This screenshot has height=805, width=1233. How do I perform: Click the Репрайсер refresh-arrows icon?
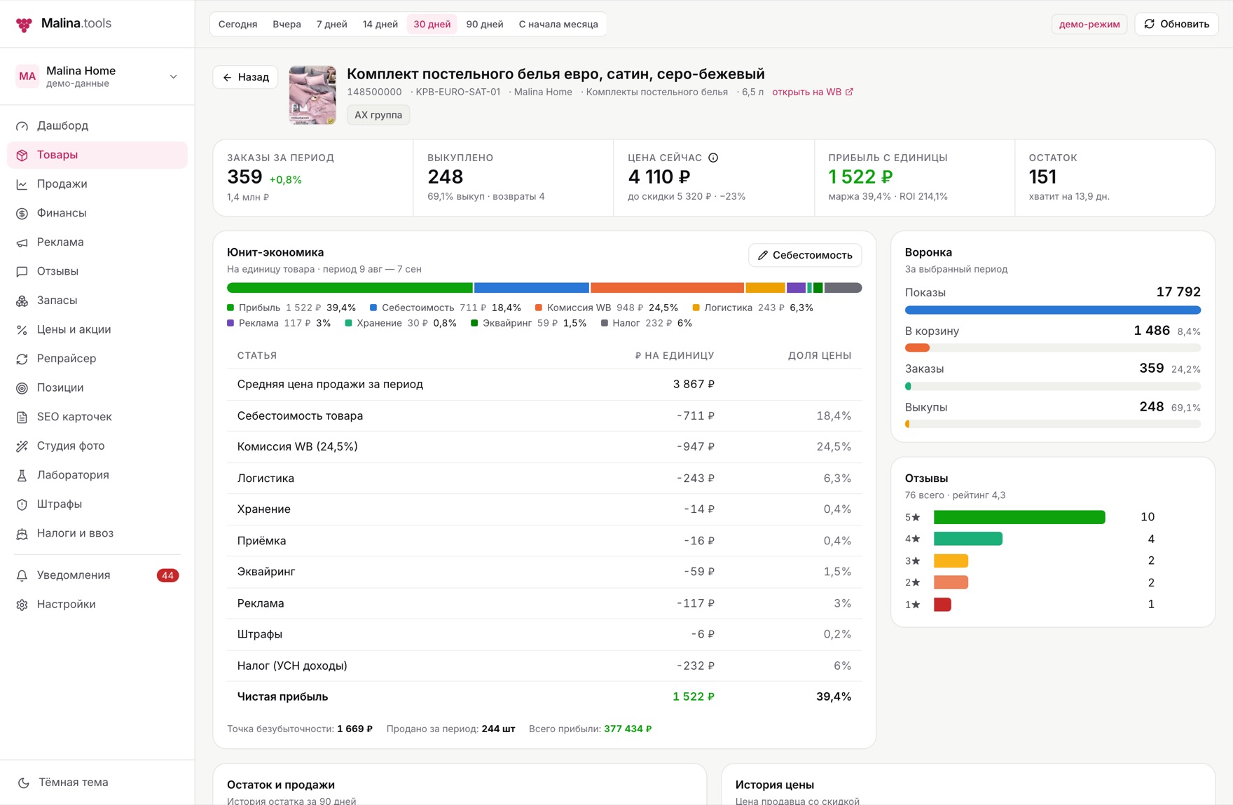[x=22, y=359]
